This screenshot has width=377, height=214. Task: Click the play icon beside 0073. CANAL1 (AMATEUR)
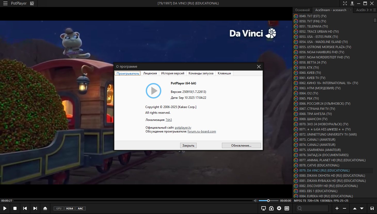click(296, 140)
